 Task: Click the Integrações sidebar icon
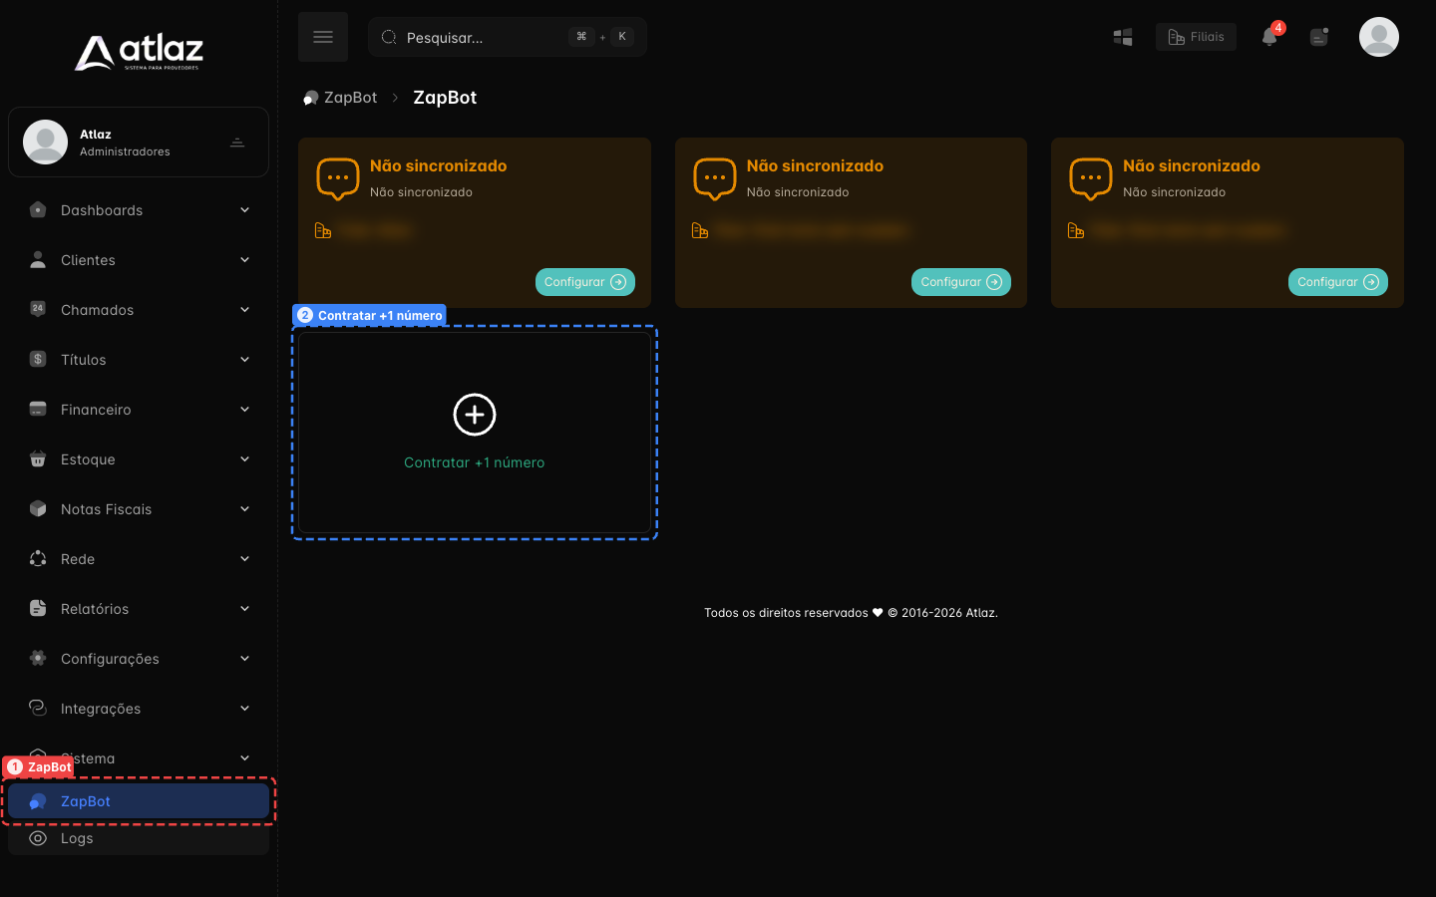pyautogui.click(x=38, y=708)
